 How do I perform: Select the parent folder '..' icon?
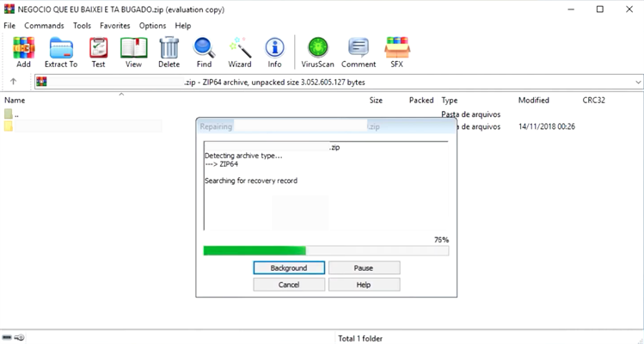(9, 114)
